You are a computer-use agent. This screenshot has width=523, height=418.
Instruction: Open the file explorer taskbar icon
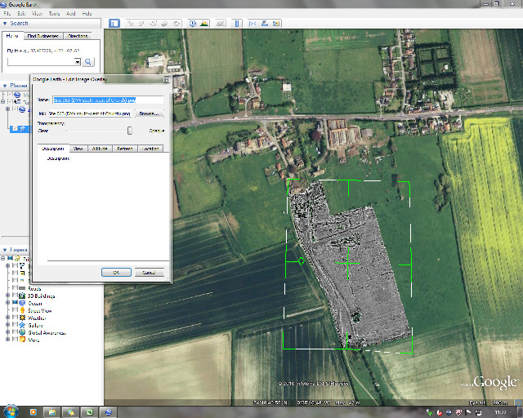point(51,412)
